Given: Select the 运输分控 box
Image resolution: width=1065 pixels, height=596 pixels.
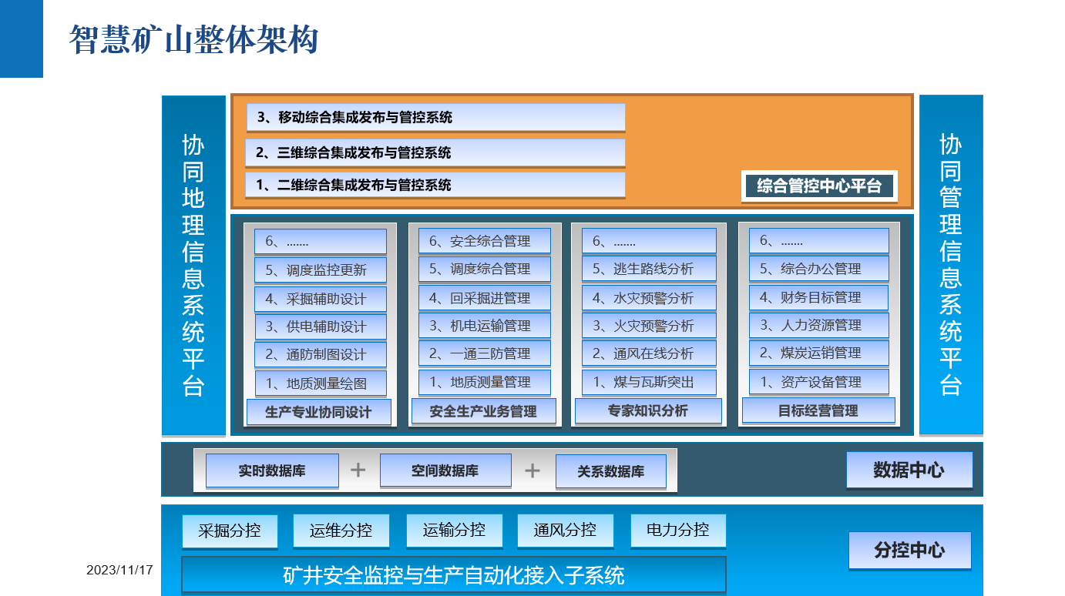Looking at the screenshot, I should click(x=455, y=530).
